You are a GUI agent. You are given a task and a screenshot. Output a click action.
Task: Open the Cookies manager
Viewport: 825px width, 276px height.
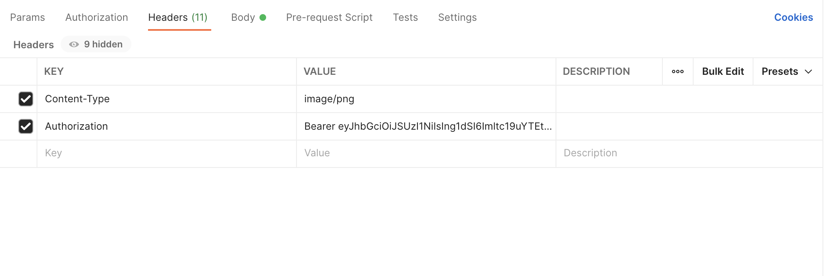[x=793, y=17]
